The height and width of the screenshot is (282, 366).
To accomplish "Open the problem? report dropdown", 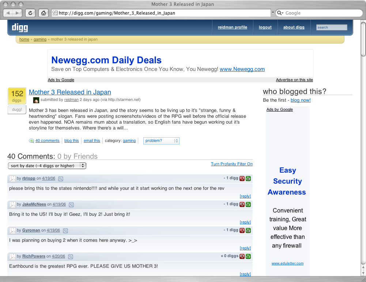I will (161, 141).
